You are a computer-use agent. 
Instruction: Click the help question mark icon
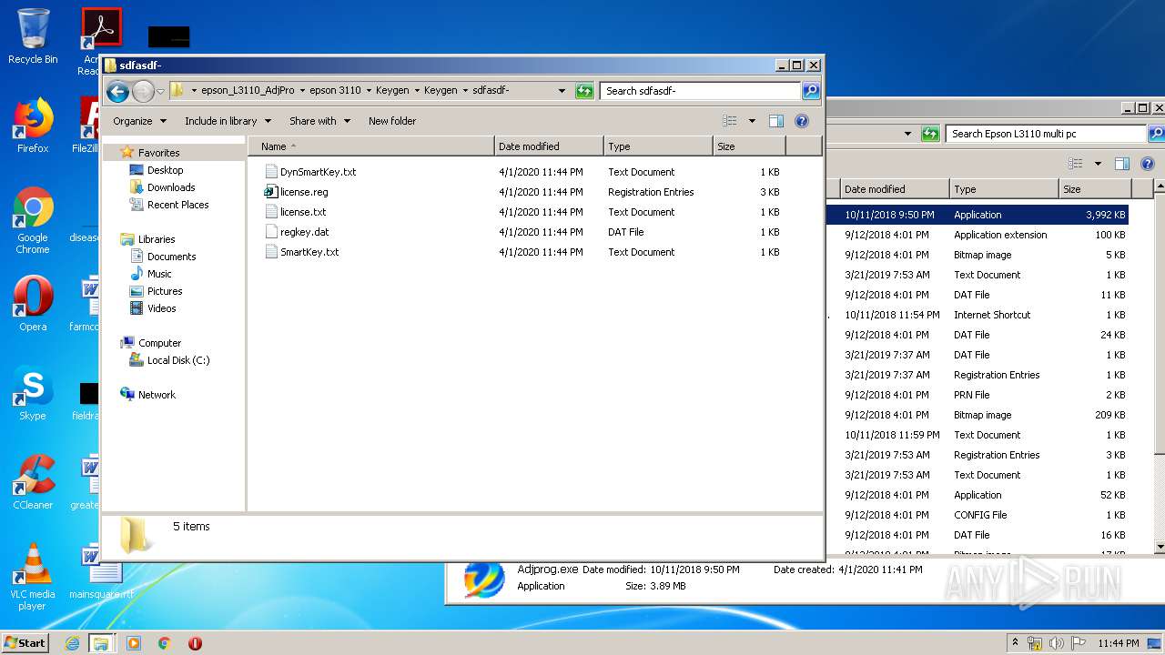tap(802, 121)
